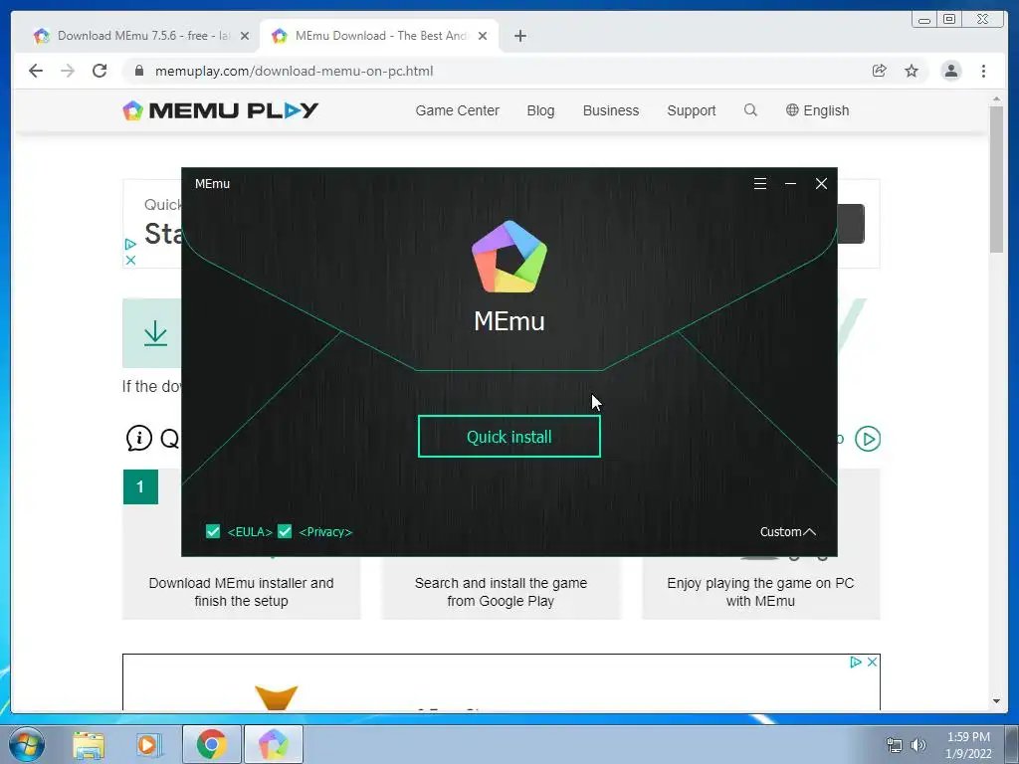This screenshot has width=1019, height=764.
Task: Open the MEmu installer hamburger menu
Action: (759, 184)
